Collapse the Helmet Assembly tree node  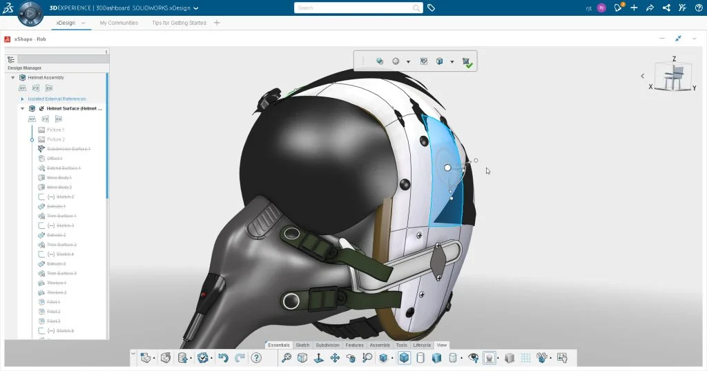pyautogui.click(x=12, y=78)
